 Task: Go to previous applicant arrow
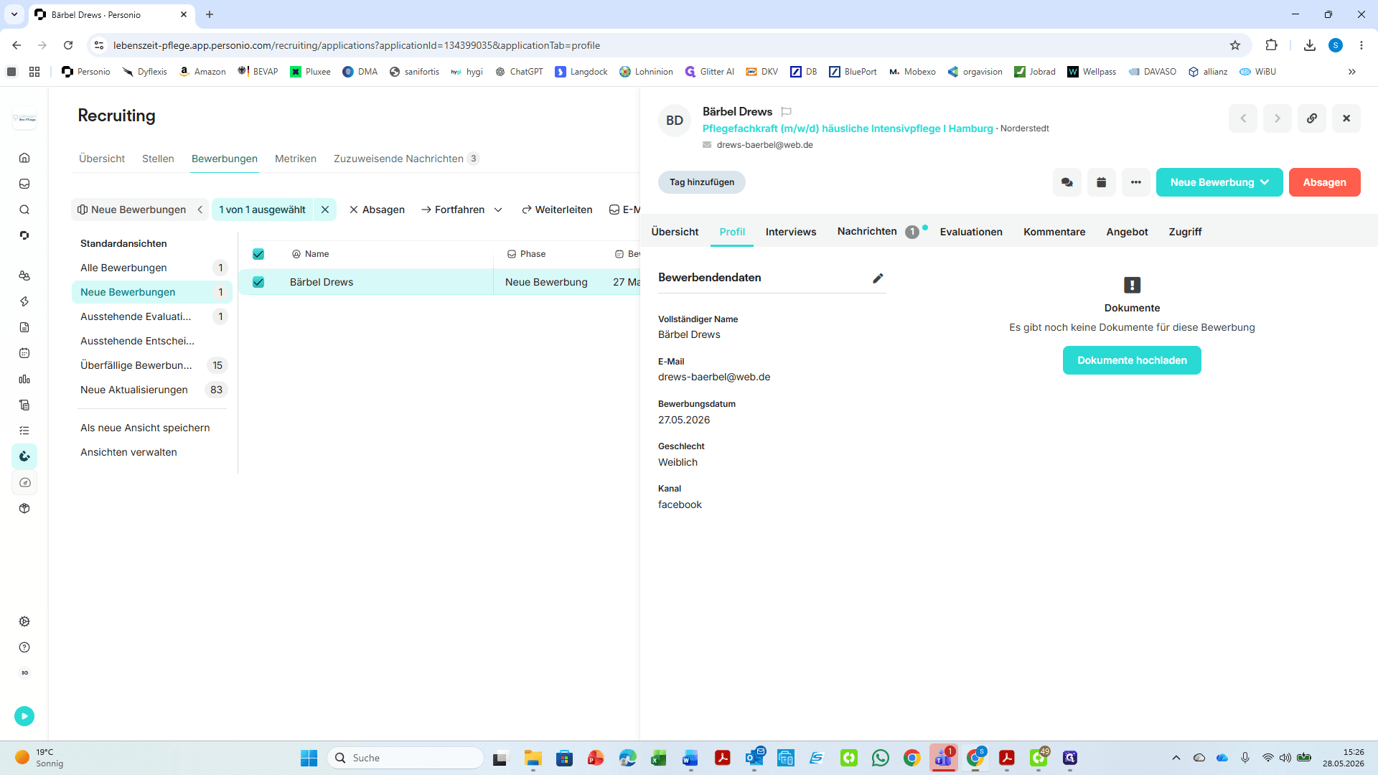tap(1243, 118)
